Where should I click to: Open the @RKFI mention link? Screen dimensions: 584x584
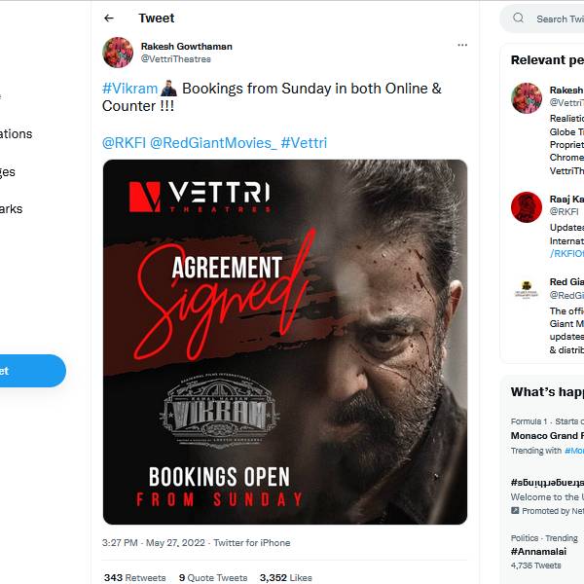point(124,143)
